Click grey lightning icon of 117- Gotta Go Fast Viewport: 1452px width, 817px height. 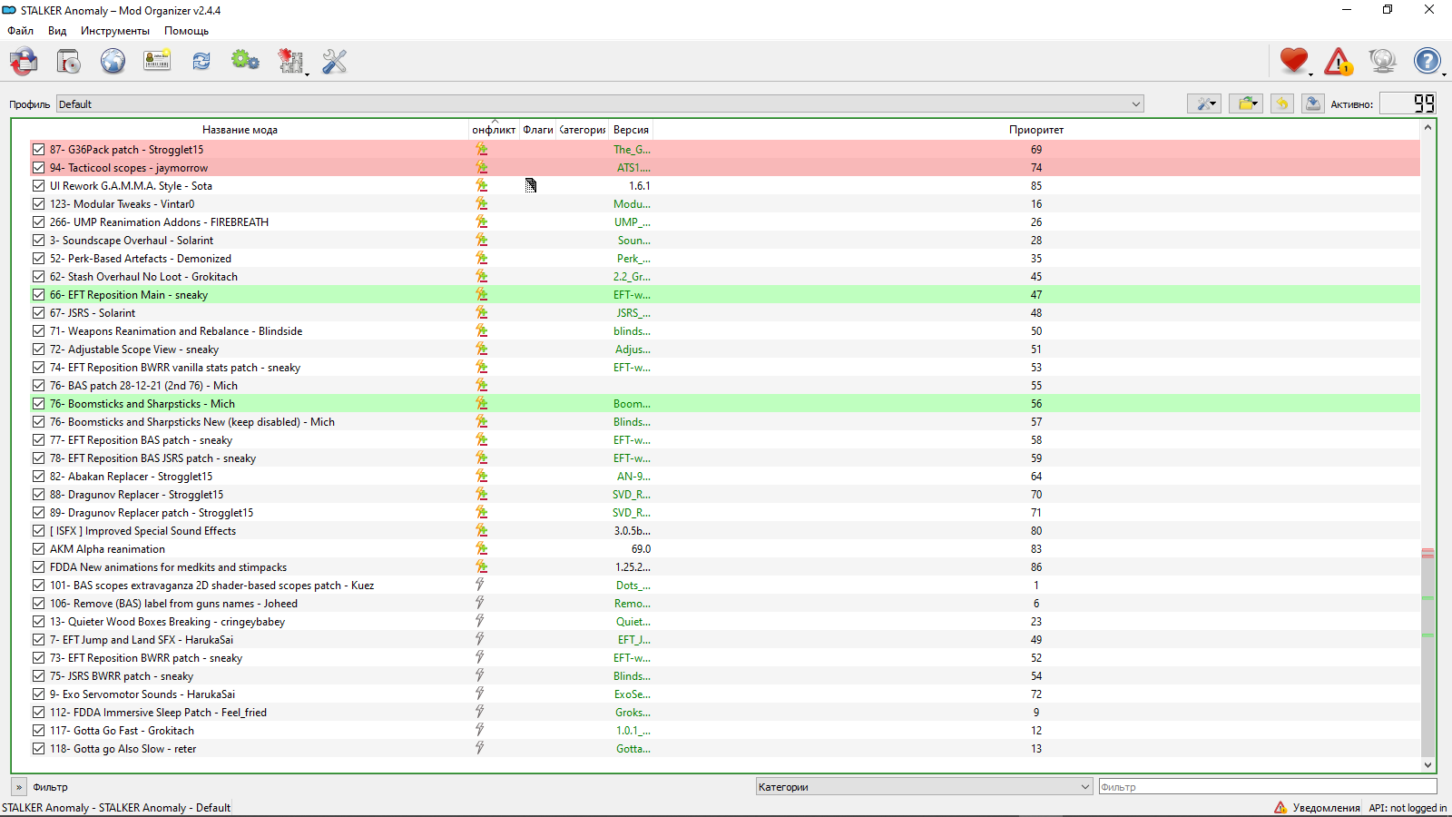tap(480, 730)
